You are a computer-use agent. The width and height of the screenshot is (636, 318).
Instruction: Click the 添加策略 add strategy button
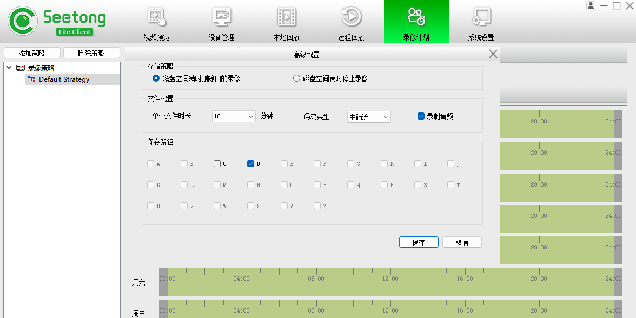32,53
